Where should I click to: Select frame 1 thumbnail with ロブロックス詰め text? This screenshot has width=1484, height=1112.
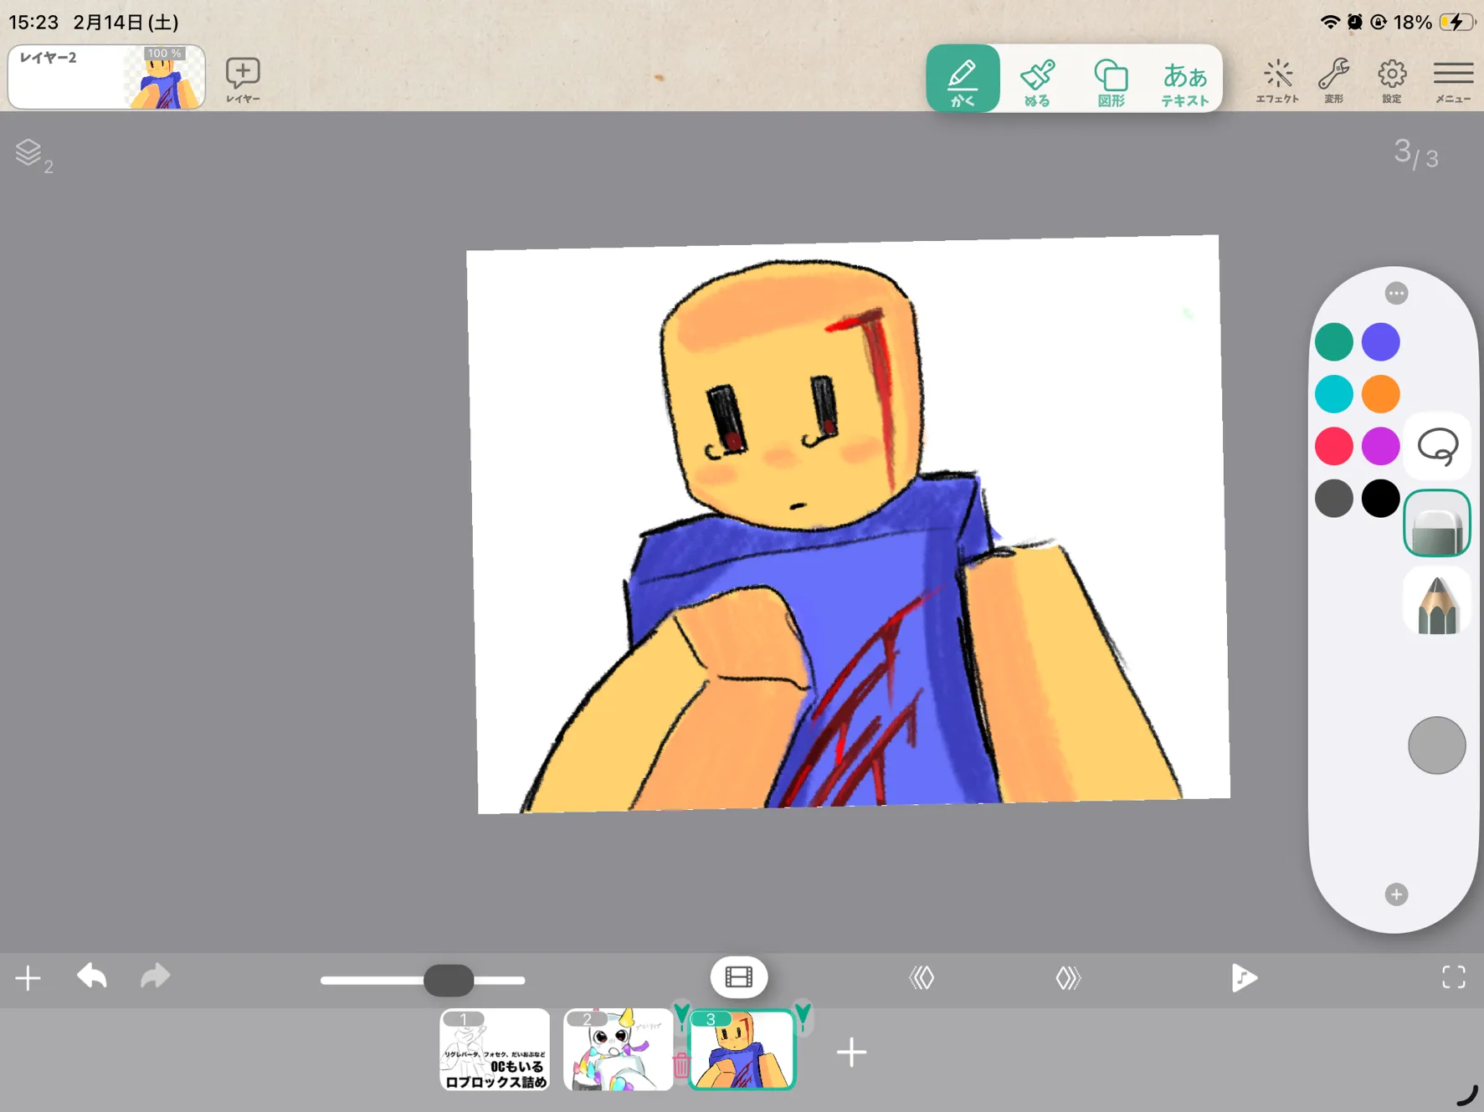point(495,1050)
